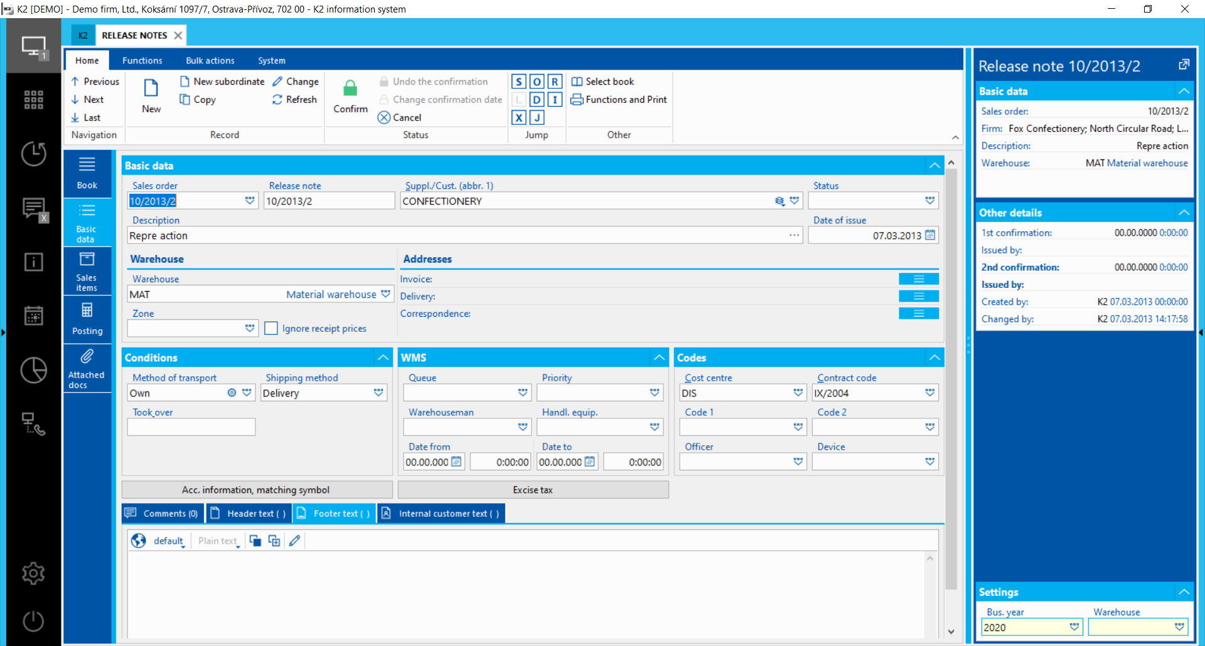
Task: Toggle Ignore receipt prices checkbox
Action: (271, 329)
